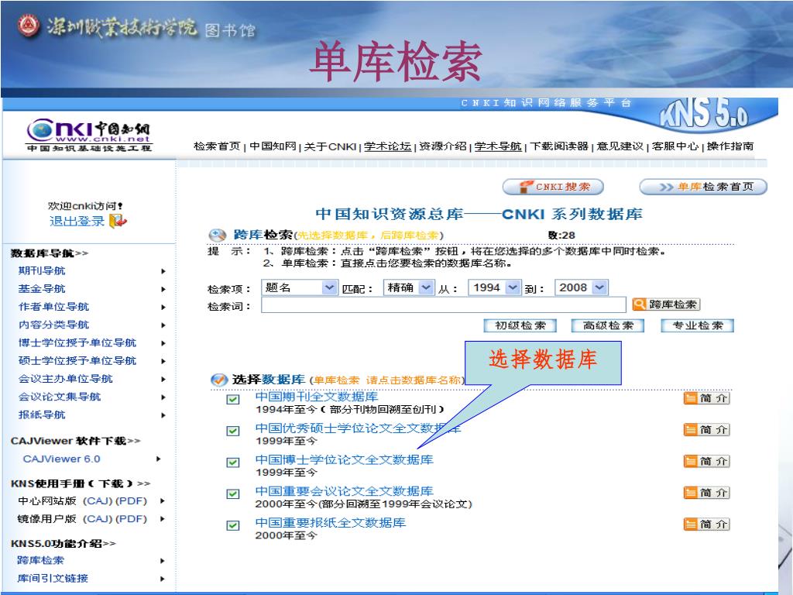Open intro for 中国期刊全文数据库
The height and width of the screenshot is (595, 793).
(706, 398)
